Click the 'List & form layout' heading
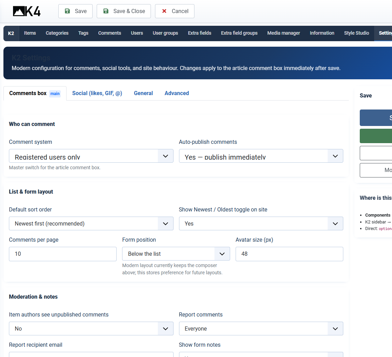392x357 pixels. pyautogui.click(x=31, y=192)
